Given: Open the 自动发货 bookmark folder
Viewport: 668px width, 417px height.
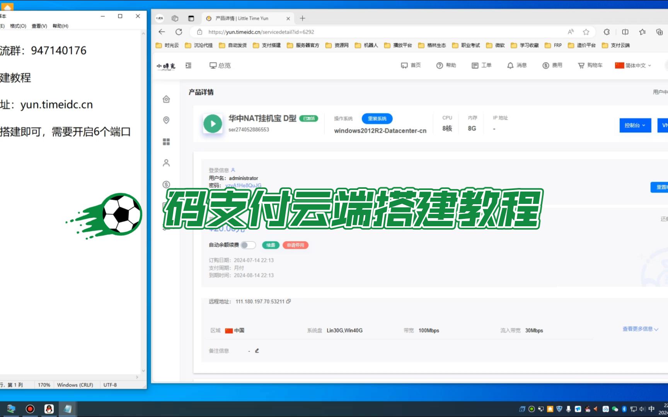Looking at the screenshot, I should click(233, 45).
